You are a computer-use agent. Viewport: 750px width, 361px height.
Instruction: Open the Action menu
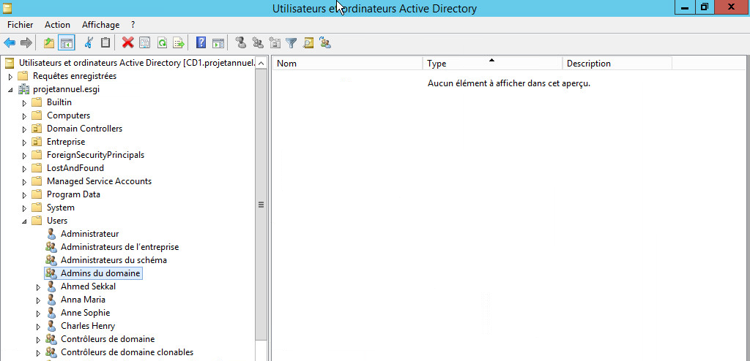click(x=57, y=25)
